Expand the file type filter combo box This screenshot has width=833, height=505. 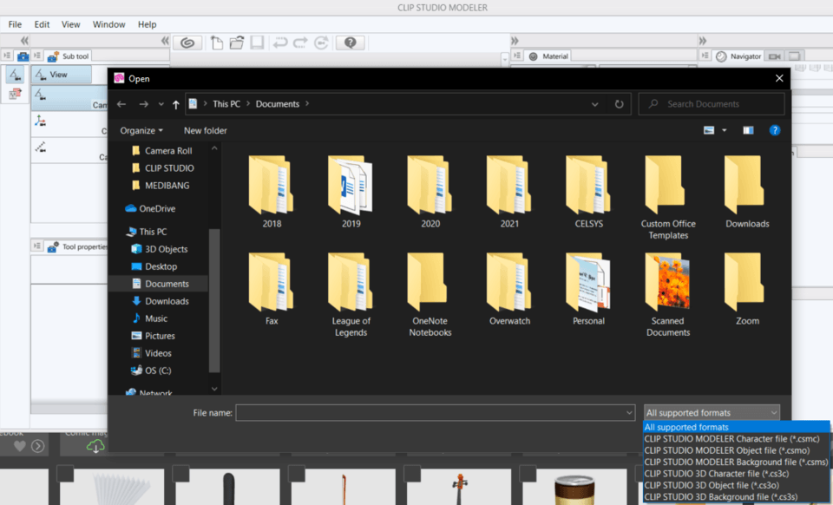pyautogui.click(x=712, y=413)
